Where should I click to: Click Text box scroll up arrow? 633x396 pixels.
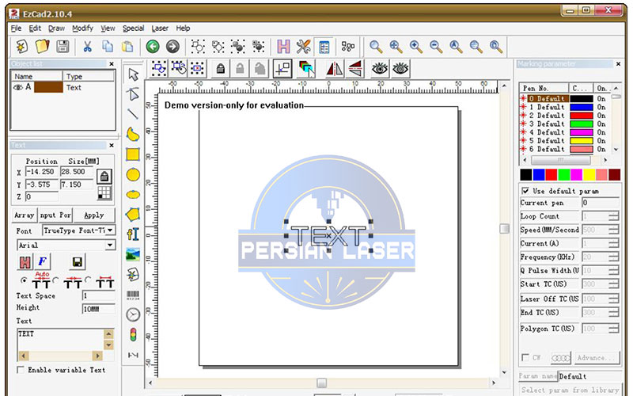coord(108,333)
